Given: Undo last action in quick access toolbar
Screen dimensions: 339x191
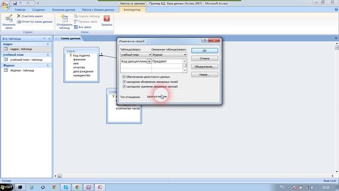Looking at the screenshot, I should pos(21,3).
